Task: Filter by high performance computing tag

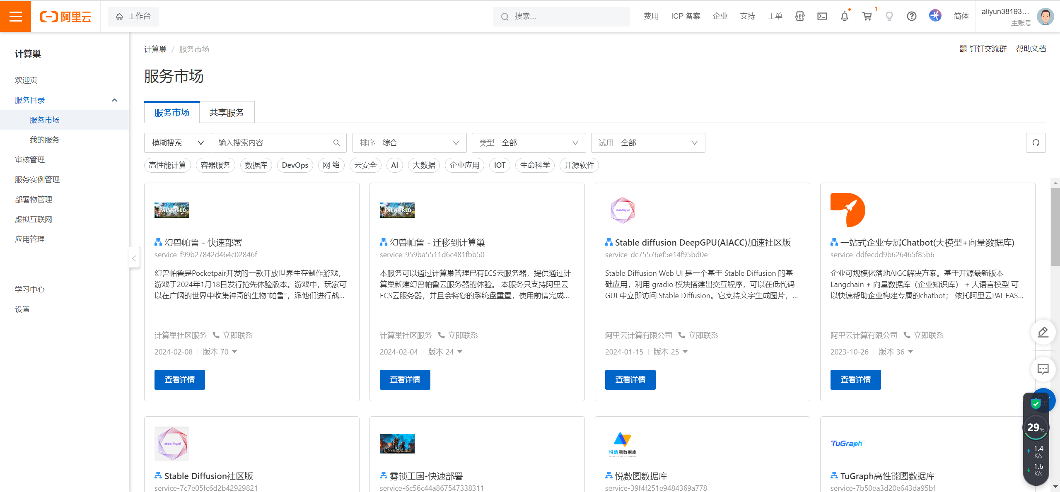Action: [168, 165]
